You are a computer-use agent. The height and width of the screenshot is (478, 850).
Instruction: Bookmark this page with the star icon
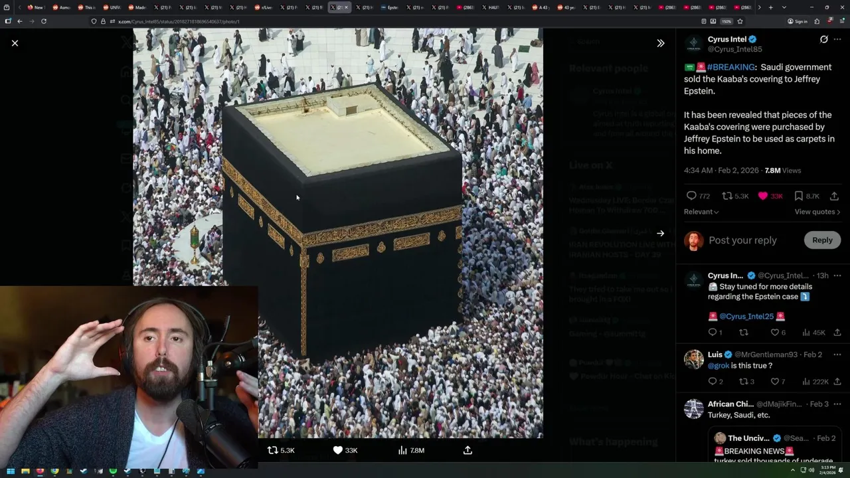click(x=740, y=21)
